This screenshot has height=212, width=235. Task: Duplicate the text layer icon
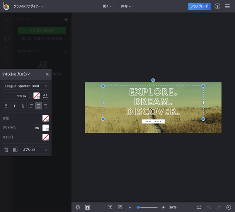[15, 150]
